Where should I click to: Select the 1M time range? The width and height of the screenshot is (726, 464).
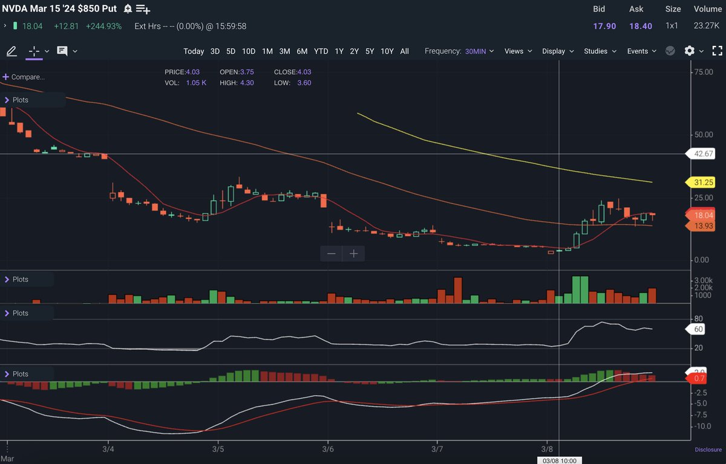[267, 51]
